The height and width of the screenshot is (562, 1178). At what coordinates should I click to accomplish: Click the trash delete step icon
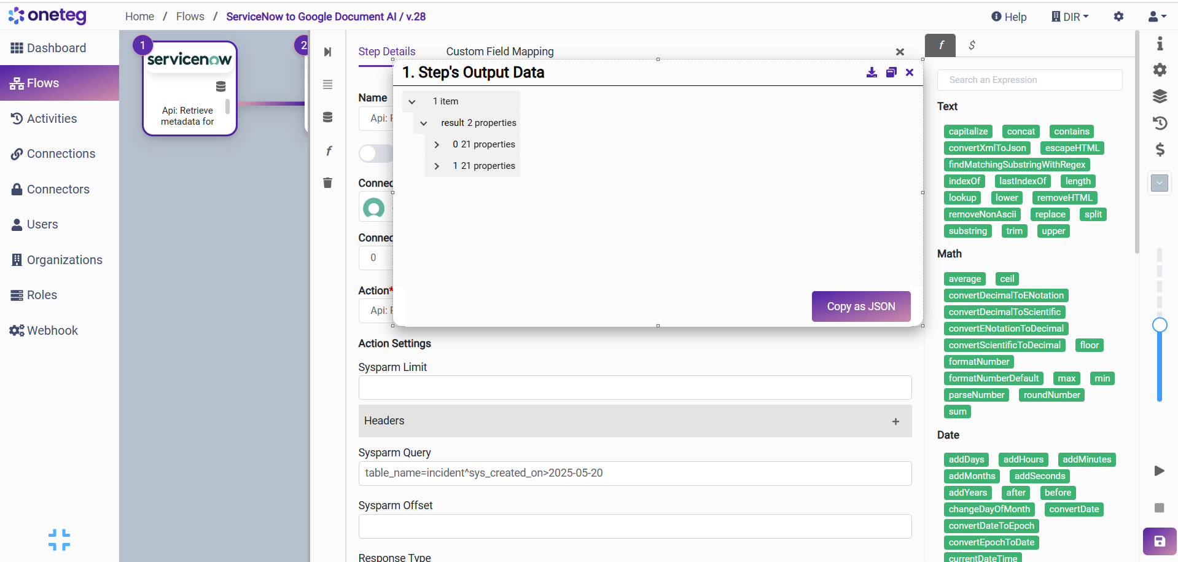[328, 182]
